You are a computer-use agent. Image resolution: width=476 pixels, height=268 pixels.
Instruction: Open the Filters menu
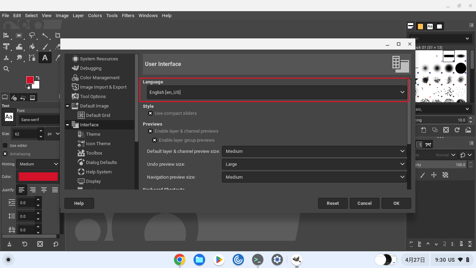click(128, 16)
